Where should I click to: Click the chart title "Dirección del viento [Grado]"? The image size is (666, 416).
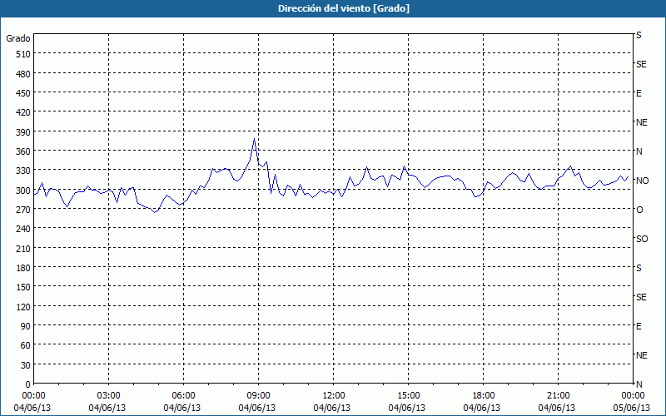point(332,8)
